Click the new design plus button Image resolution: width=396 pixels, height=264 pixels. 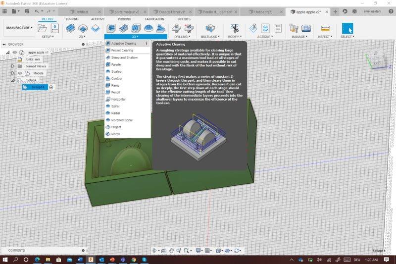[335, 11]
